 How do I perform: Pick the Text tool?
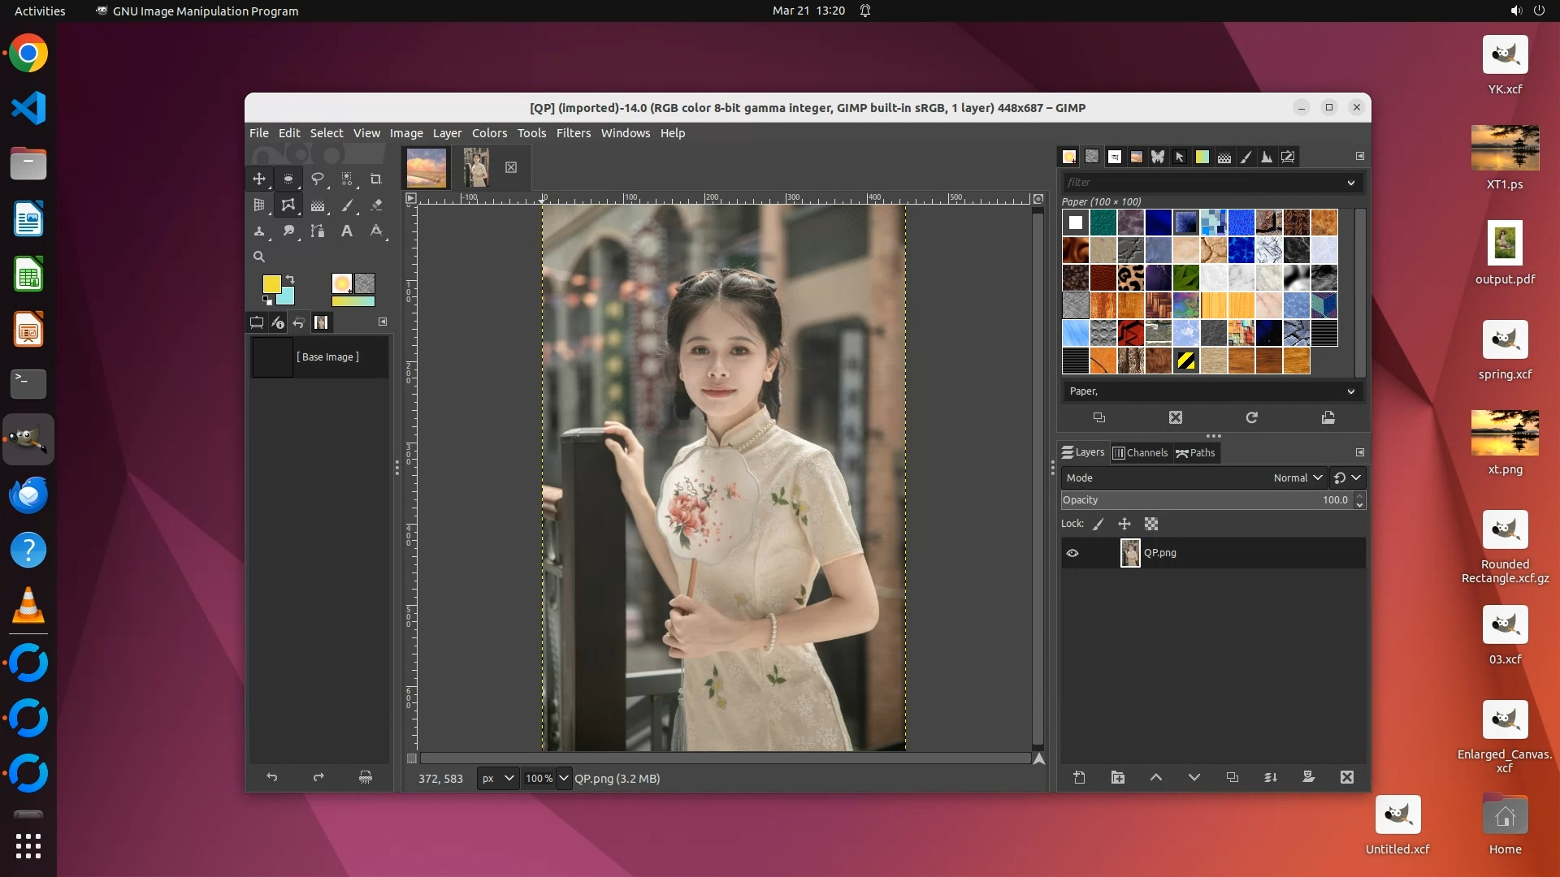[x=347, y=231]
